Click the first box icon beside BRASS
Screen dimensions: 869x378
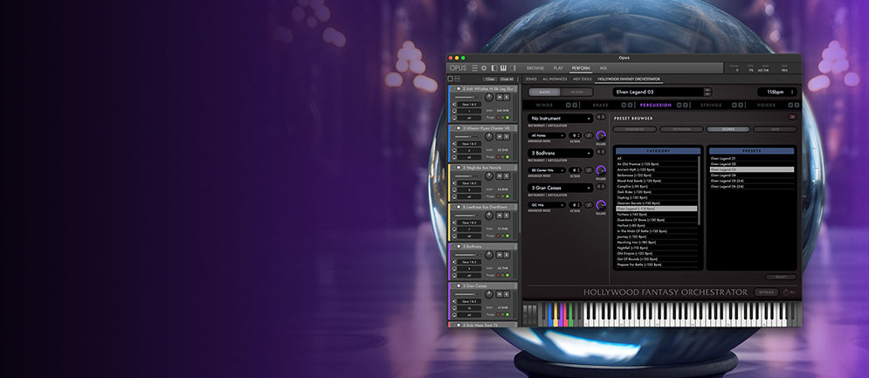[x=624, y=106]
